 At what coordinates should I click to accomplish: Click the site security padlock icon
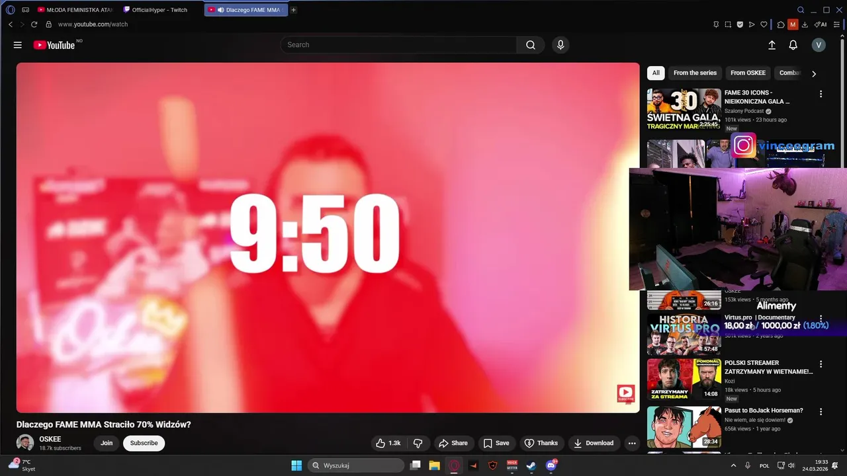coord(48,24)
